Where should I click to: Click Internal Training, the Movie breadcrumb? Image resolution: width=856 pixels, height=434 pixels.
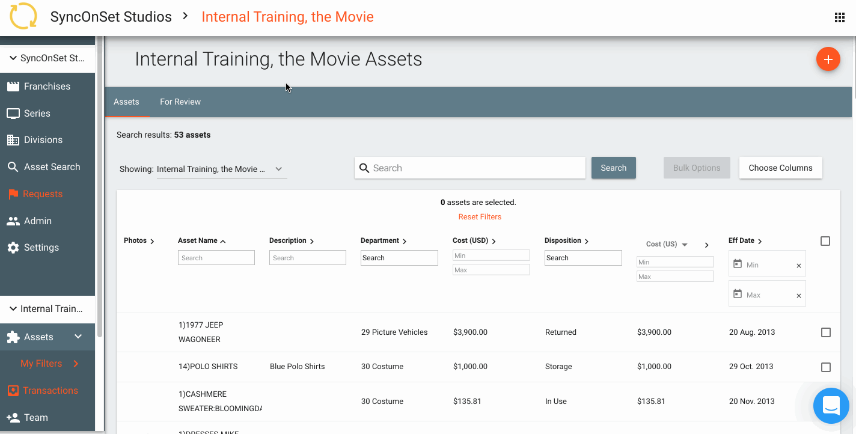tap(287, 17)
